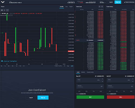This screenshot has height=108, width=135.
Task: Set chart range to 1y
Action: point(5,66)
